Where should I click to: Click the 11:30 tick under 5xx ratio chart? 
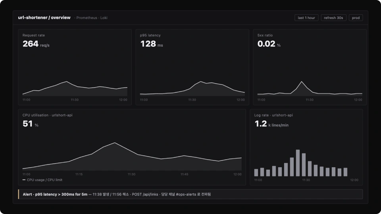click(310, 100)
